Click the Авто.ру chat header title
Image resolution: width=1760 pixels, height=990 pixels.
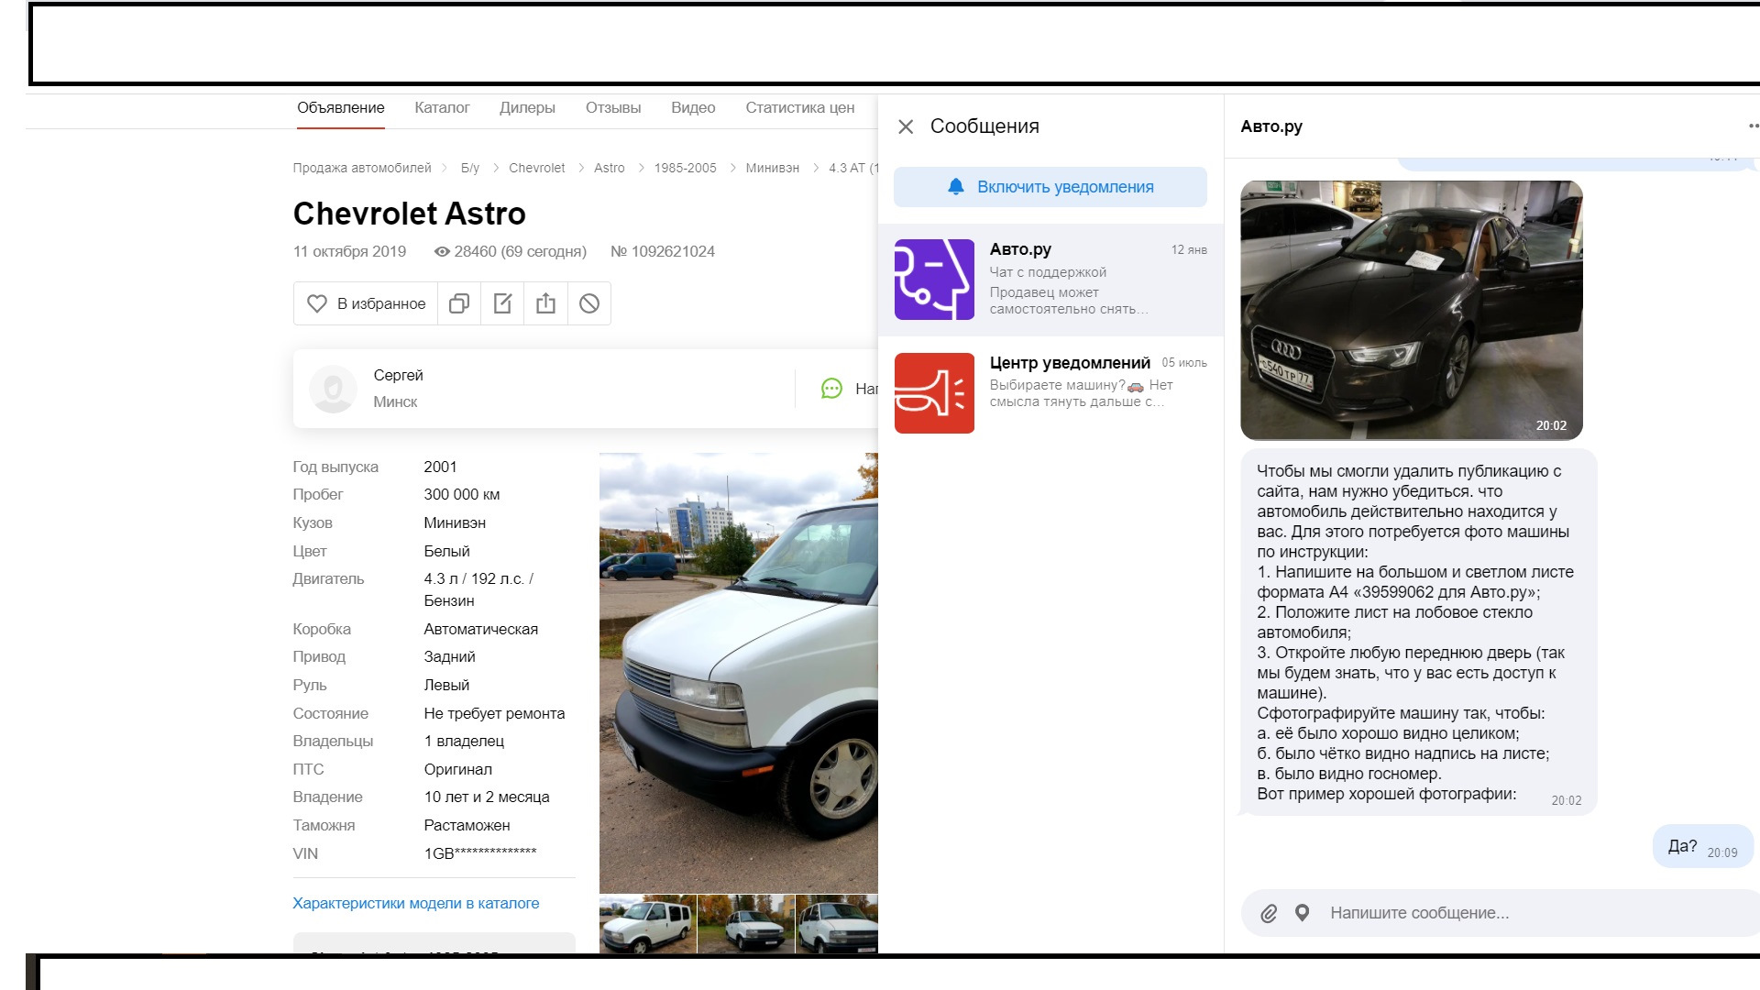point(1271,126)
